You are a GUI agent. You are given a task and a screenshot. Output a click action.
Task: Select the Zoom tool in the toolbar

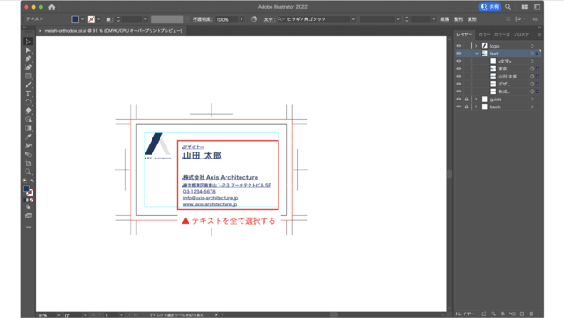click(x=28, y=172)
